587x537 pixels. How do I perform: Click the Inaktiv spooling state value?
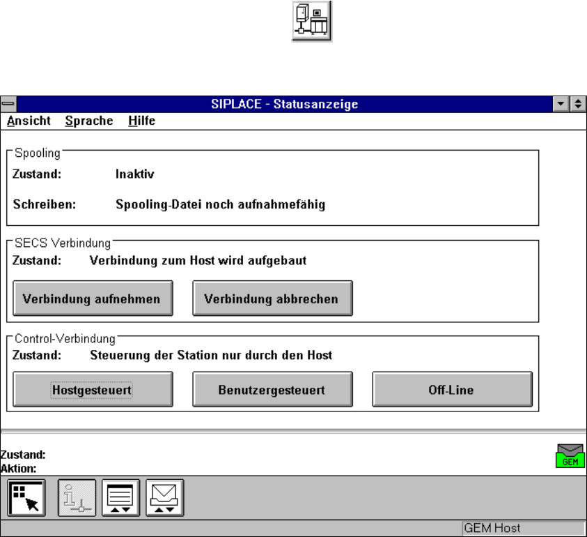coord(135,174)
